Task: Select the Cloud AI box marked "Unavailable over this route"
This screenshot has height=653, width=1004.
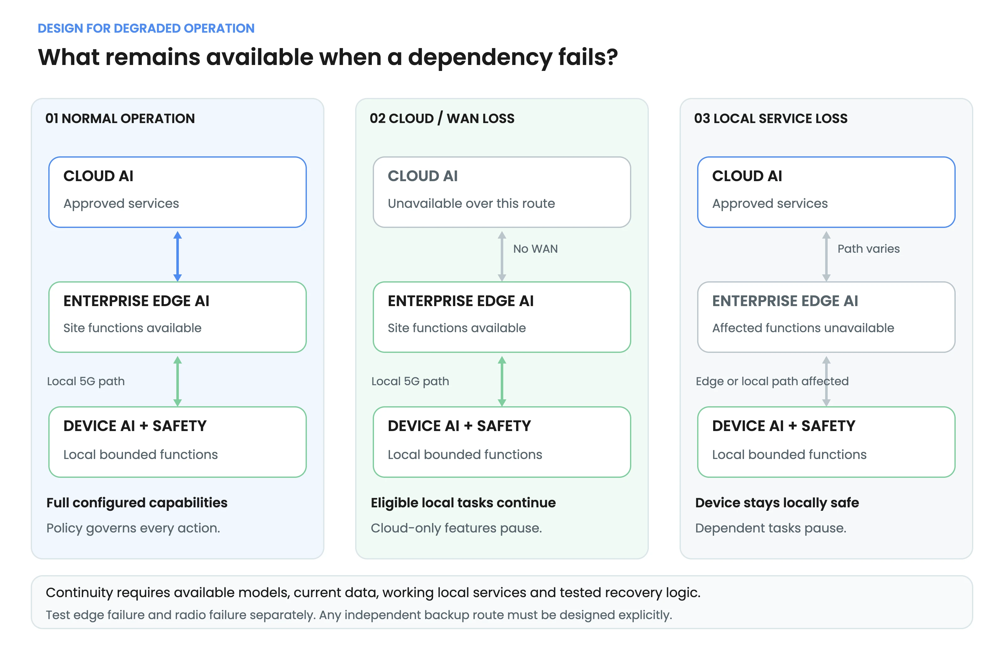Action: click(x=502, y=192)
